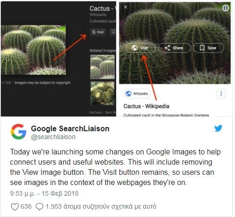Click the bookmark icon beside desktop Visit
This screenshot has height=217, width=235.
point(113,32)
